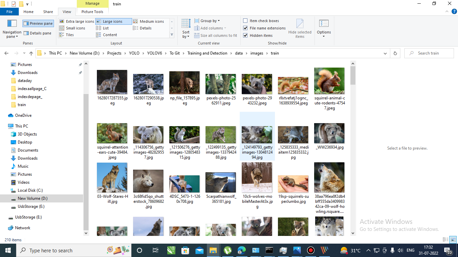
Task: Select Small icons layout
Action: 72,28
